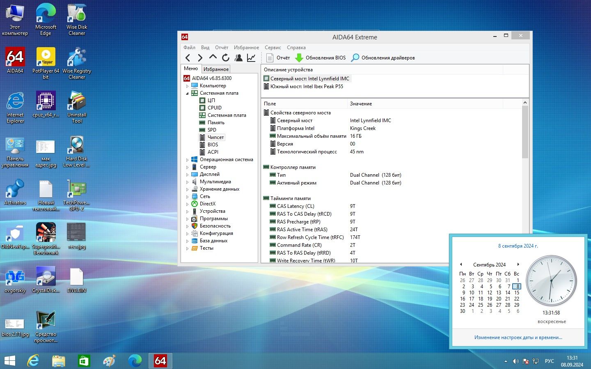Open the user profile toolbar icon

point(238,58)
